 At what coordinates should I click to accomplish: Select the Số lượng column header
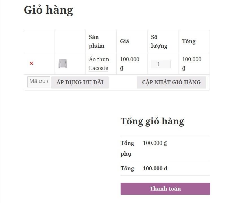click(x=159, y=41)
